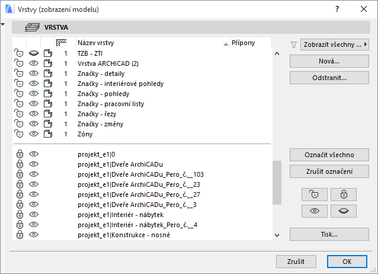Sort layers by Název vrstvy column
The width and height of the screenshot is (378, 274).
pos(148,43)
